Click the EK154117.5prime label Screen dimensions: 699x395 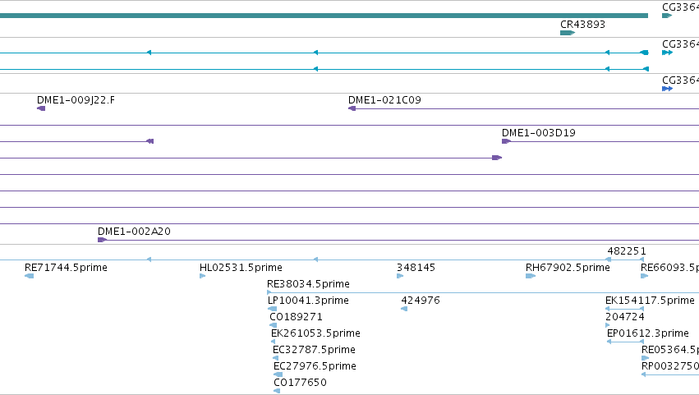coord(650,301)
